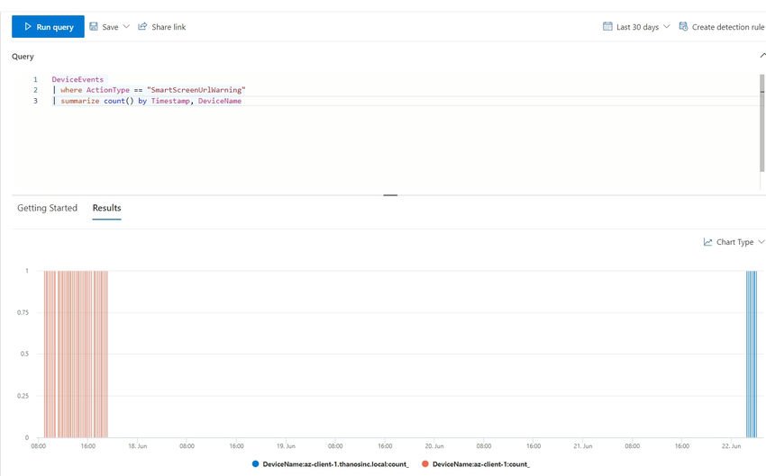Click the Share link icon
This screenshot has height=476, width=766.
[142, 26]
